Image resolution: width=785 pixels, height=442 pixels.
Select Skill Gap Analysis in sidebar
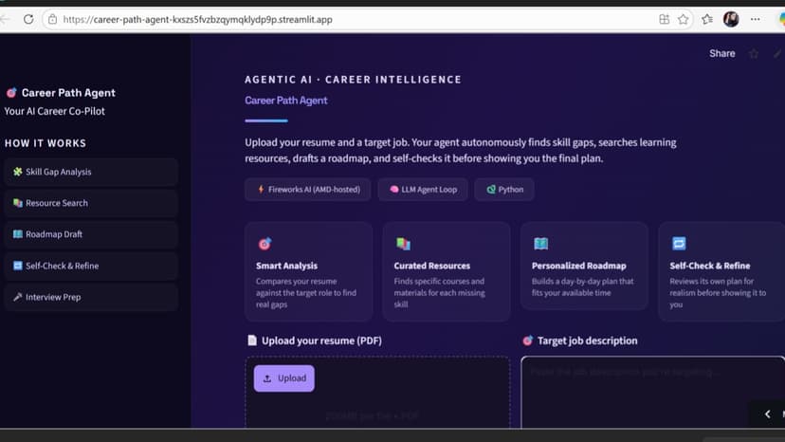point(91,172)
